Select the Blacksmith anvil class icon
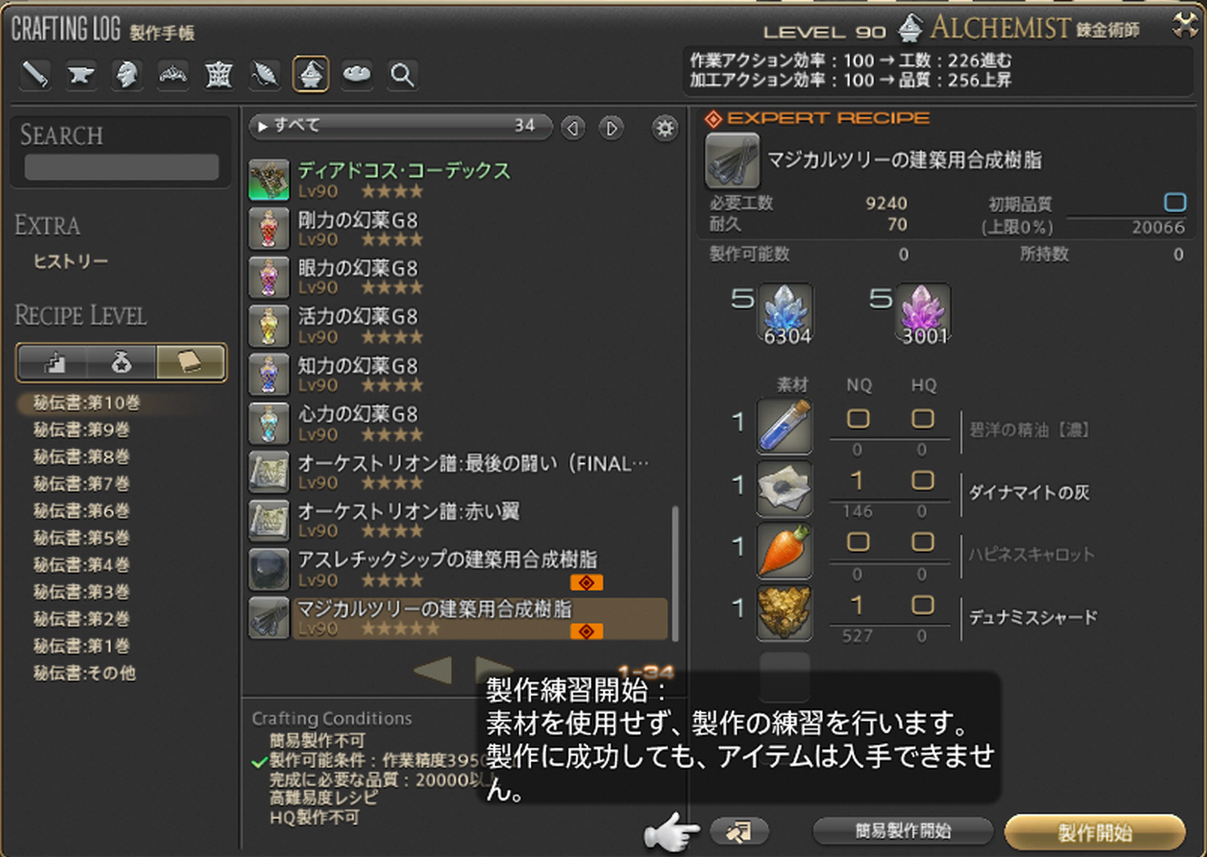 81,75
